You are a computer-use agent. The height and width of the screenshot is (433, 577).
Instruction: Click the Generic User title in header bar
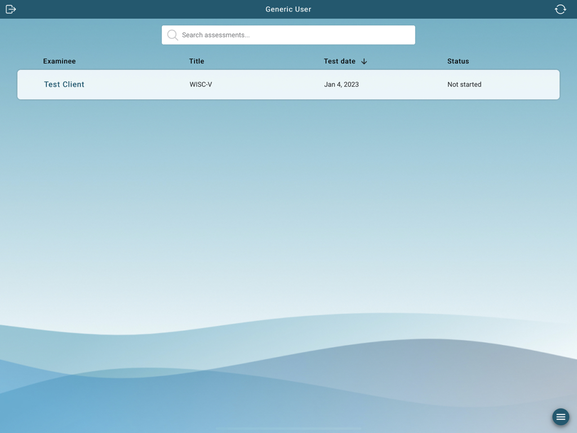pos(288,9)
